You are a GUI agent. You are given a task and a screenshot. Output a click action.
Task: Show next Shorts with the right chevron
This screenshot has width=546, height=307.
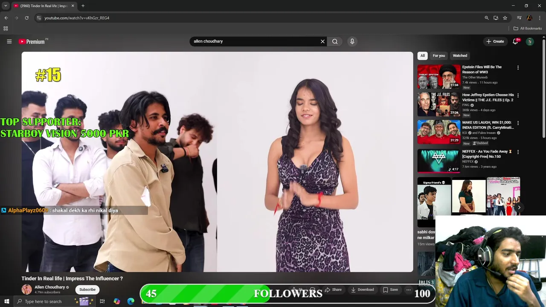click(x=519, y=208)
